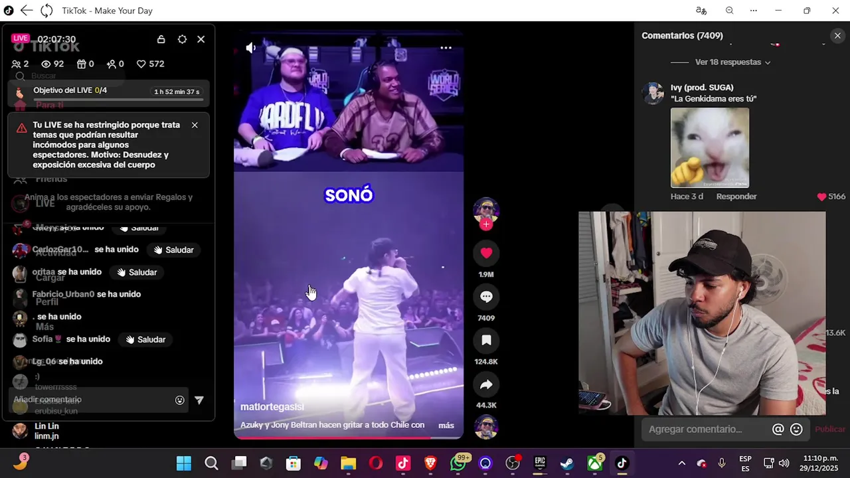Like the video with the heart icon
The image size is (850, 478).
[486, 253]
